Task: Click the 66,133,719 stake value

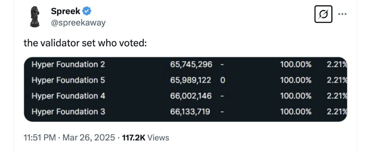Action: [x=190, y=111]
